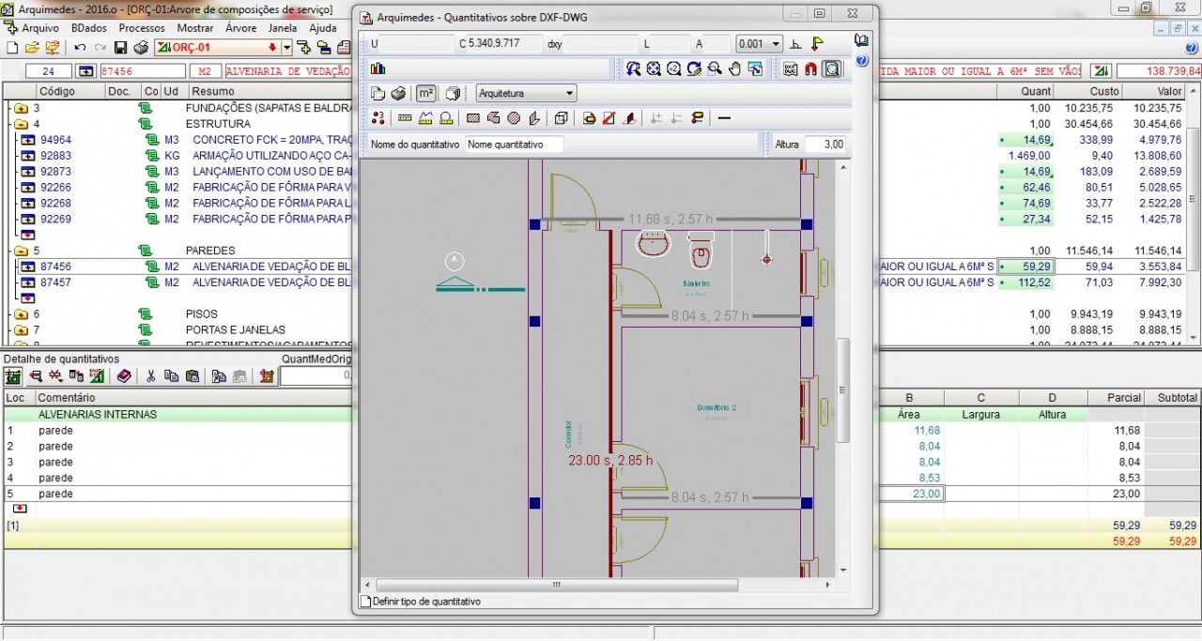The image size is (1202, 641).
Task: Open the Mostrar menu
Action: 195,28
